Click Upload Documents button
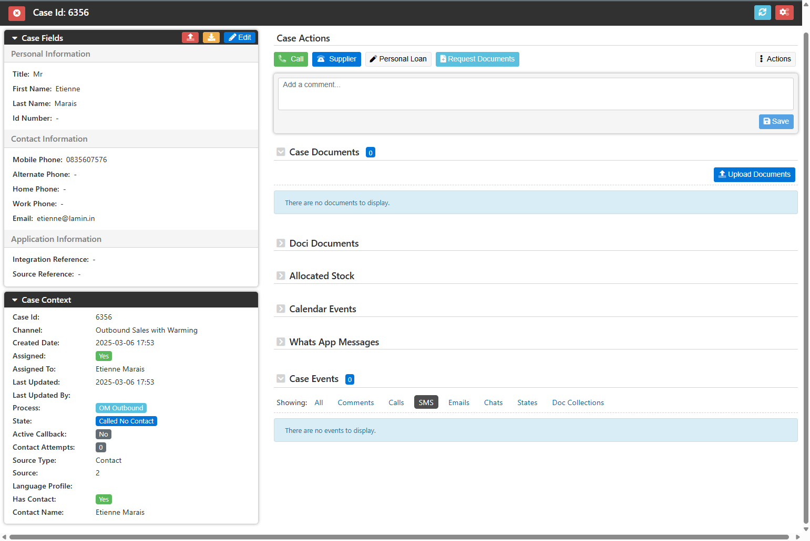 pos(754,175)
